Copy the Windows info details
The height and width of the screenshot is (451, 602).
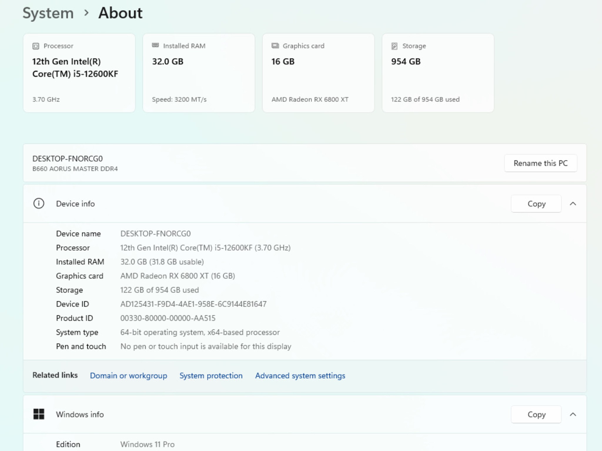(x=536, y=414)
